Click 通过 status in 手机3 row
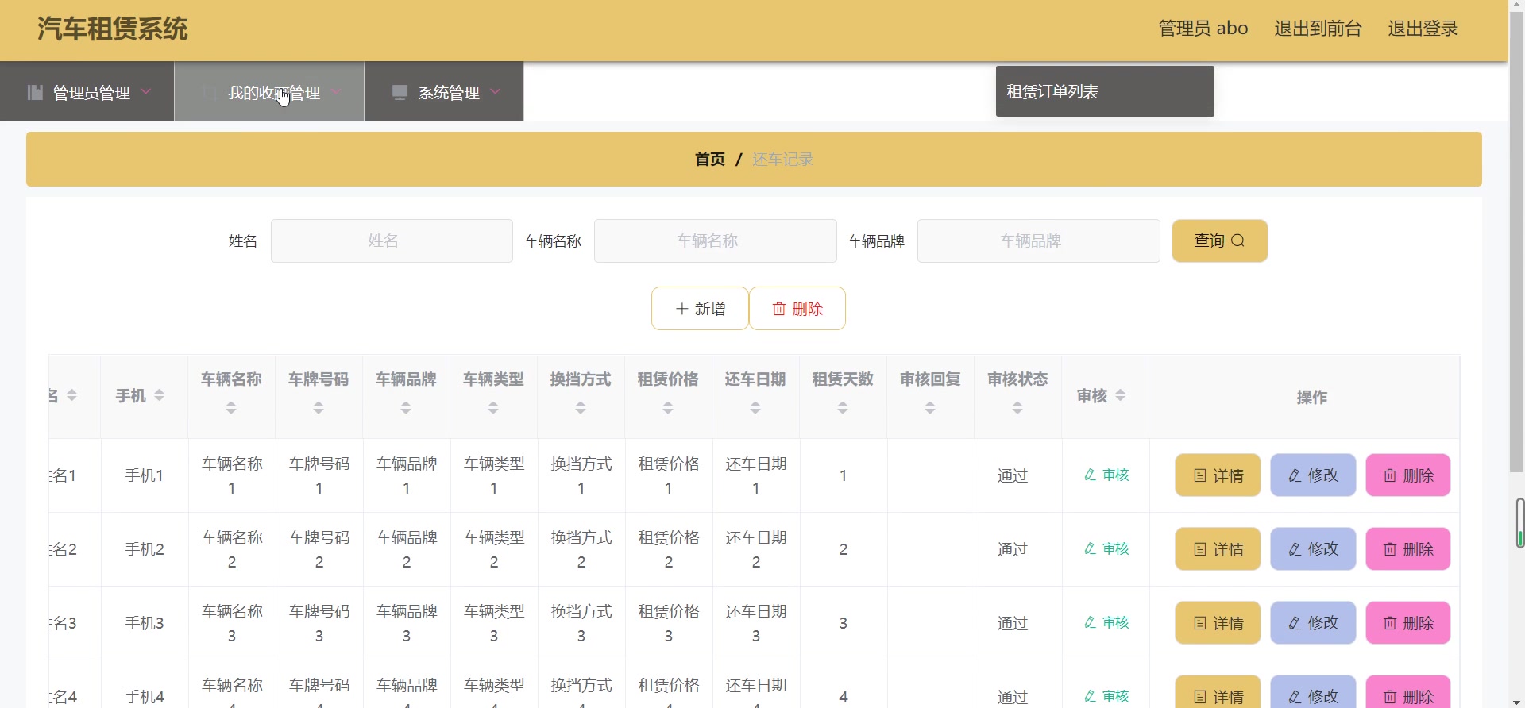The image size is (1525, 708). pyautogui.click(x=1013, y=623)
